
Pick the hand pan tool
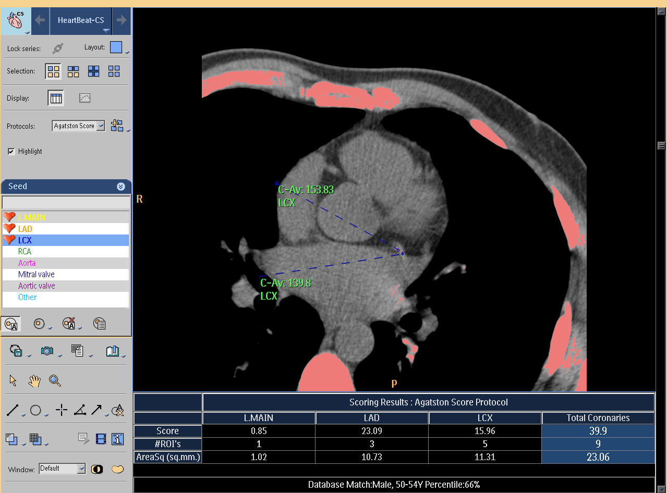coord(34,380)
